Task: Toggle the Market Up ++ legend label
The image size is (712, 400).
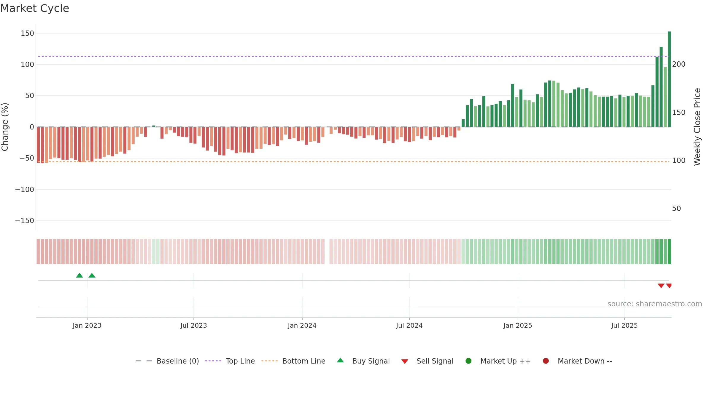Action: tap(506, 361)
